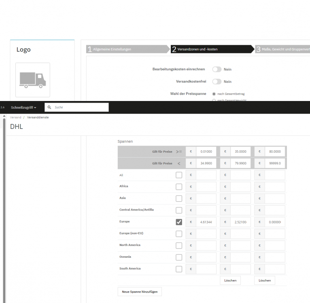Edit lower bound field 35.0000
This screenshot has width=310, height=303.
coord(241,151)
